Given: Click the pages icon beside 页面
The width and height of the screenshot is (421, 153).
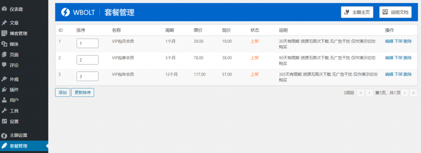Looking at the screenshot, I should 4,54.
